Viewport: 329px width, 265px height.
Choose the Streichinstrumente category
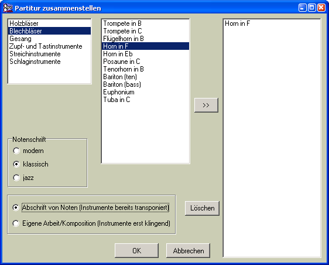[x=50, y=54]
